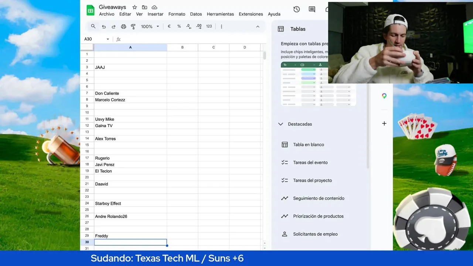Undo the last action

104,27
